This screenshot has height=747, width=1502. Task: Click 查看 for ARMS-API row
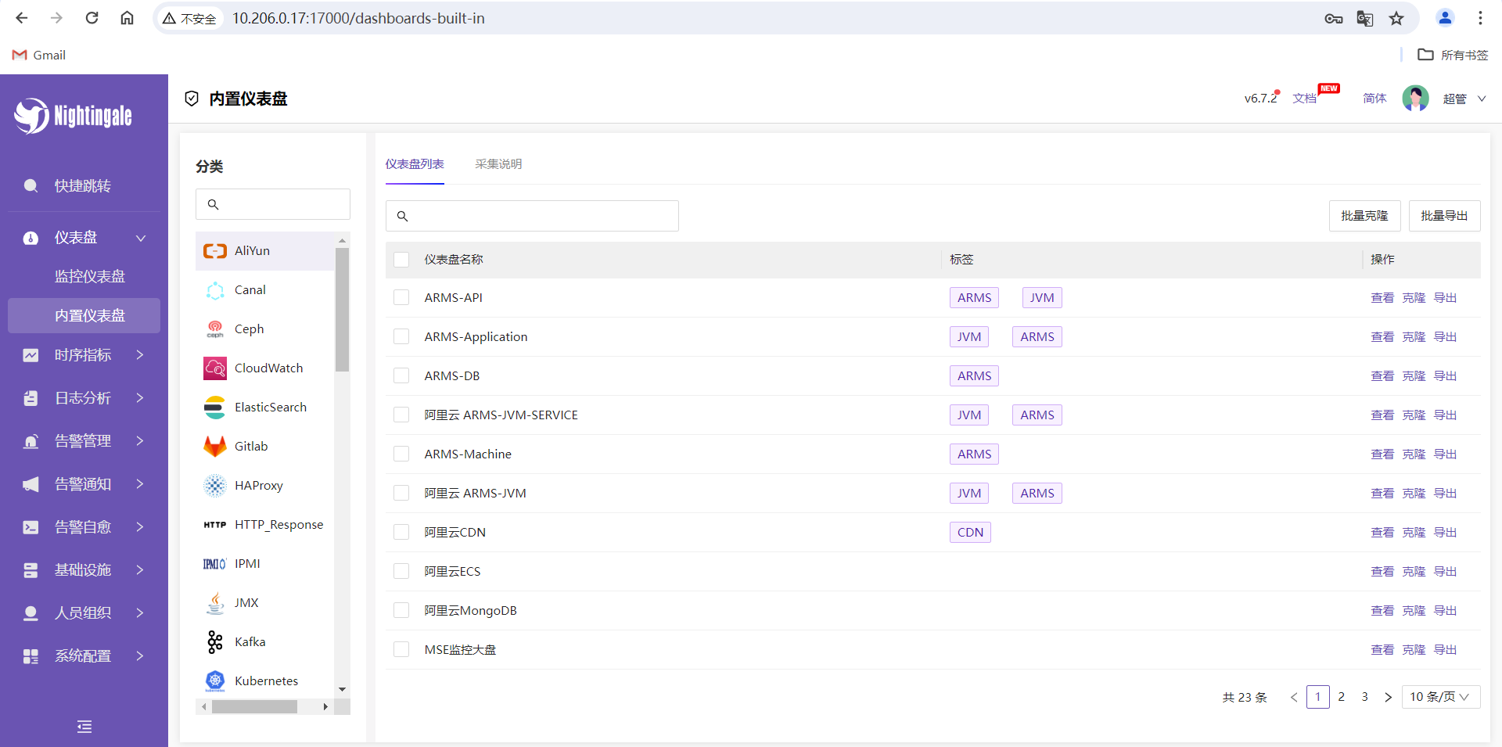(1382, 298)
